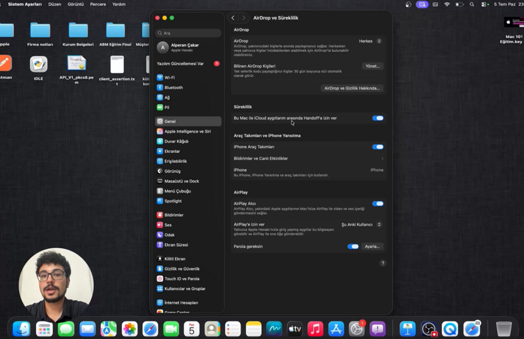This screenshot has height=339, width=524.
Task: Open Trash in the Dock
Action: [x=504, y=329]
